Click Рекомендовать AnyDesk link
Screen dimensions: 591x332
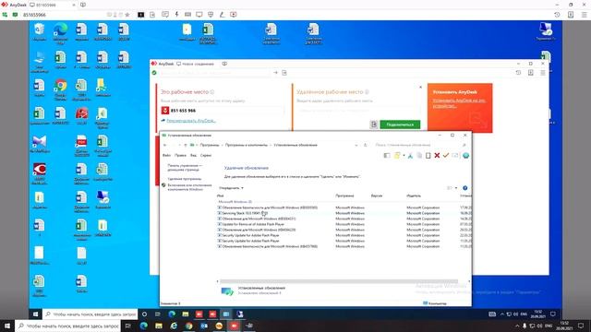click(x=191, y=121)
